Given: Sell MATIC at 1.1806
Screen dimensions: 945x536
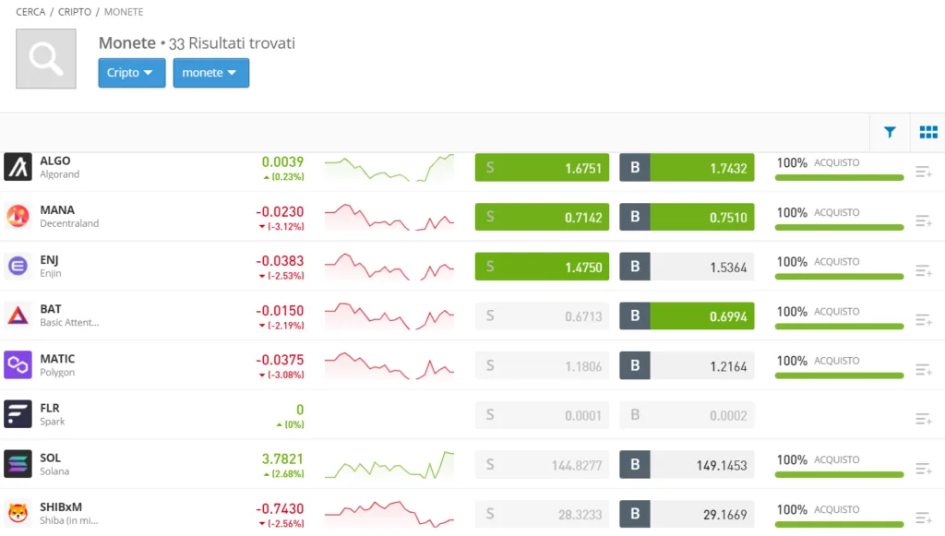Looking at the screenshot, I should [542, 365].
